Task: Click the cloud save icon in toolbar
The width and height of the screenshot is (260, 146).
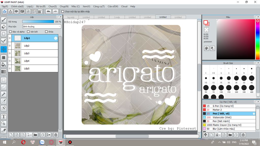Action: [x=5, y=11]
